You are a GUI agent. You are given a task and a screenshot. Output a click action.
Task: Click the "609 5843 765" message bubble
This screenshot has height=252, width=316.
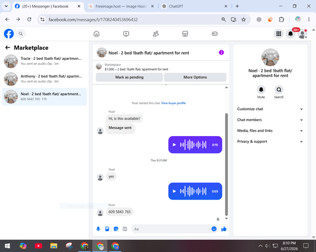point(119,212)
